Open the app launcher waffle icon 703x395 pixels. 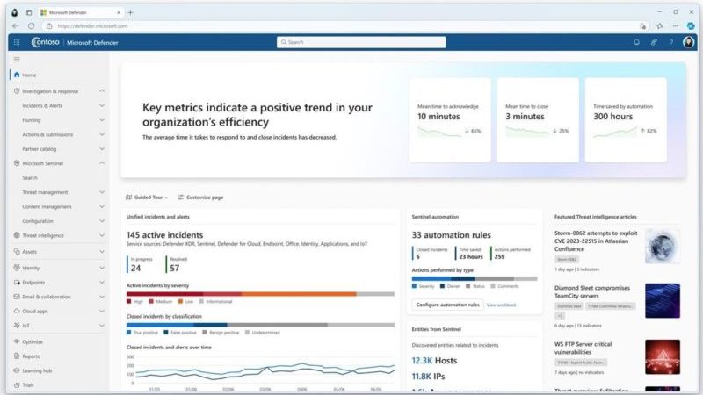click(17, 42)
